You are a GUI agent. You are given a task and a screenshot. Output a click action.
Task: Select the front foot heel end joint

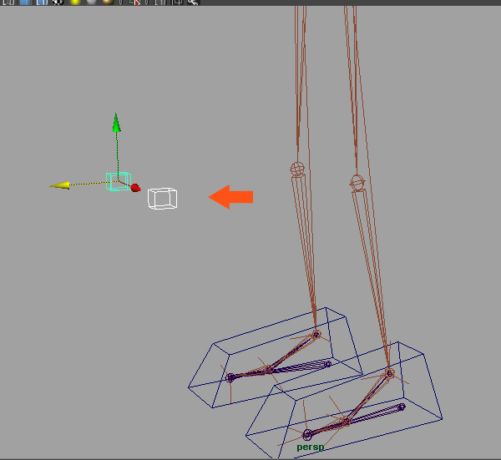402,407
